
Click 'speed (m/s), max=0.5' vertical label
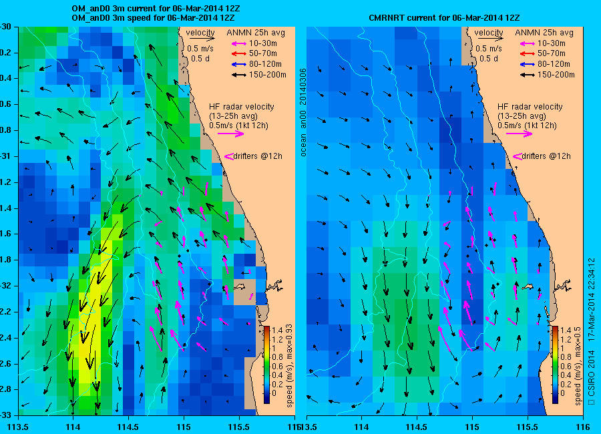coord(578,367)
